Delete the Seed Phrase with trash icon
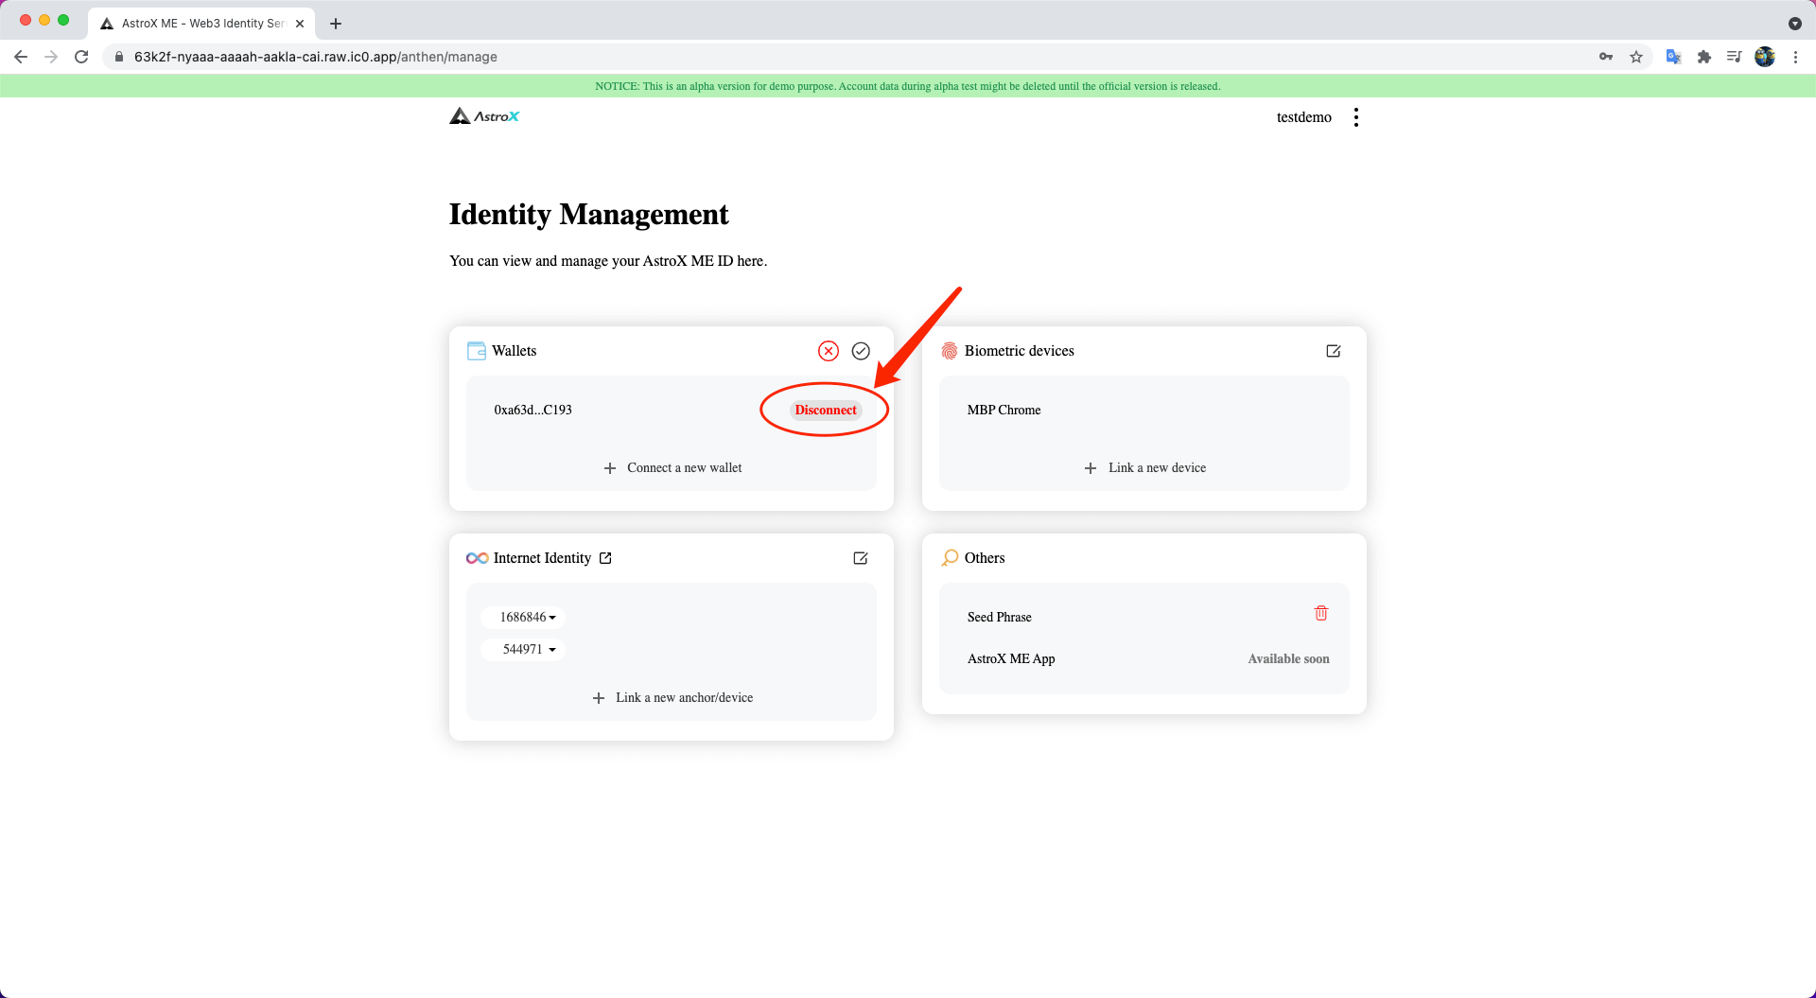1816x998 pixels. (x=1321, y=613)
